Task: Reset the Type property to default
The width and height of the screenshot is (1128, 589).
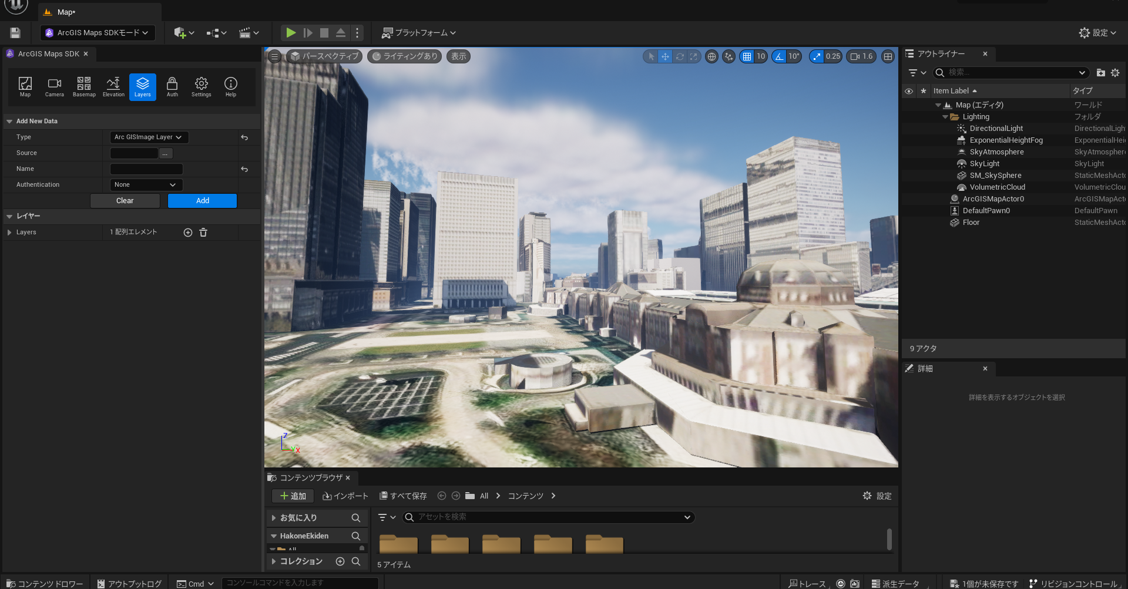Action: pos(244,137)
